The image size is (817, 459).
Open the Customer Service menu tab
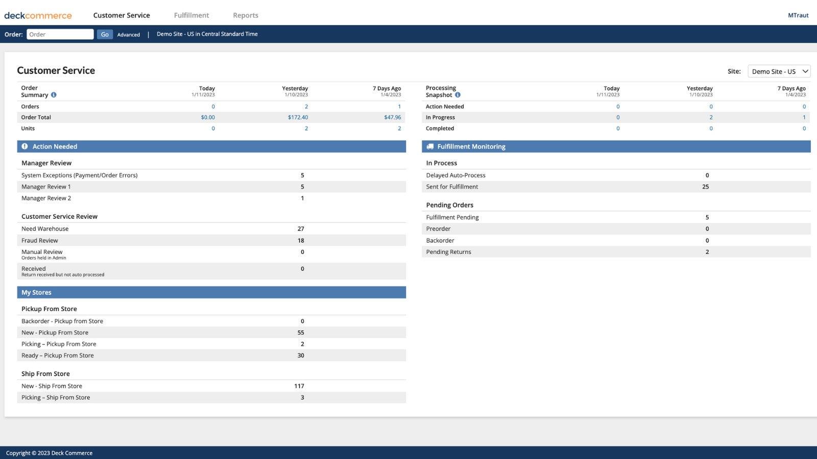(x=122, y=15)
